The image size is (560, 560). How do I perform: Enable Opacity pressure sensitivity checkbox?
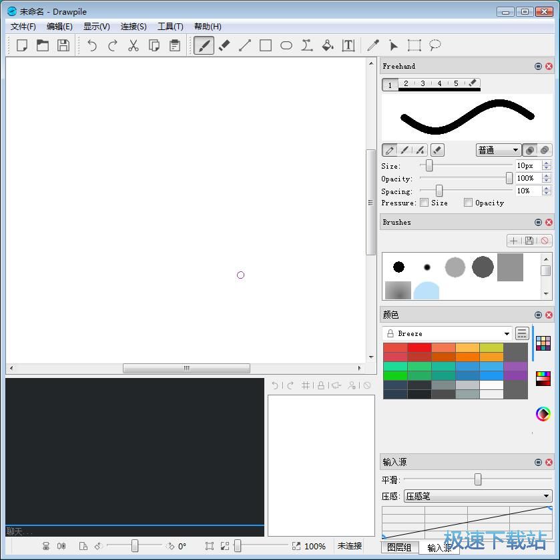coord(467,203)
